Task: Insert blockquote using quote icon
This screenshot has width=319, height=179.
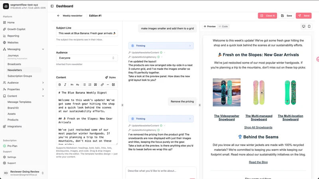Action: point(95,85)
